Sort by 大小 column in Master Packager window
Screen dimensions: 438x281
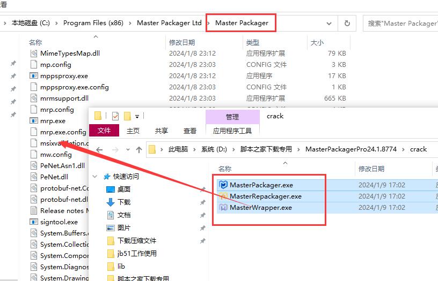pos(317,43)
